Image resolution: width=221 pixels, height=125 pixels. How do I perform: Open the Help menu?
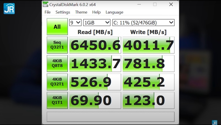[x=96, y=12]
